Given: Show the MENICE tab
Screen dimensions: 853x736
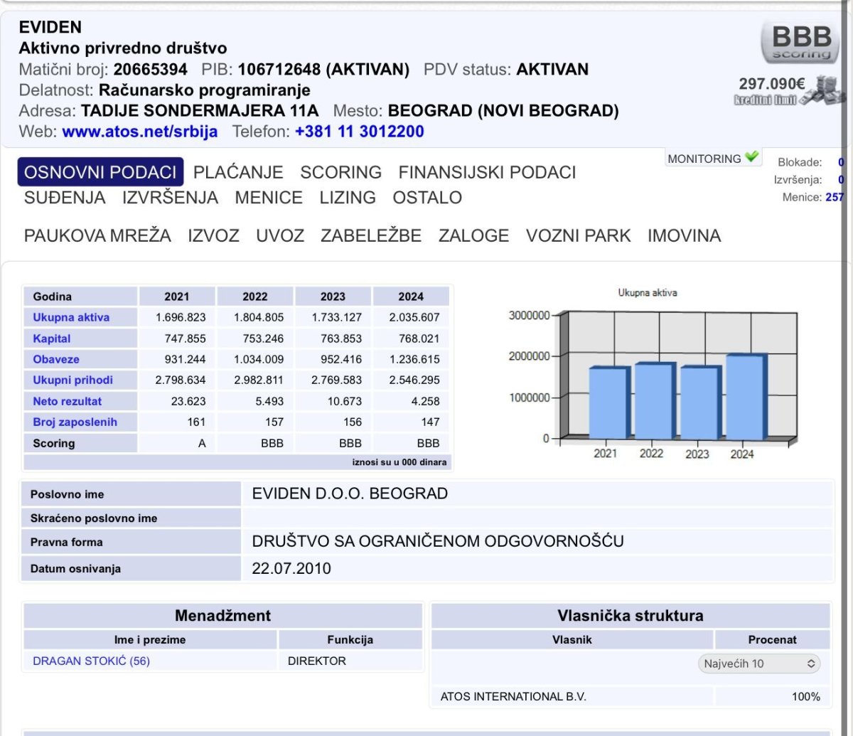Looking at the screenshot, I should [x=269, y=198].
